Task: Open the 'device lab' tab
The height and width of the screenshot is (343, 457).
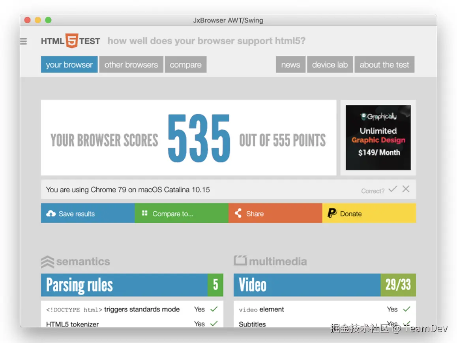Action: pyautogui.click(x=330, y=64)
